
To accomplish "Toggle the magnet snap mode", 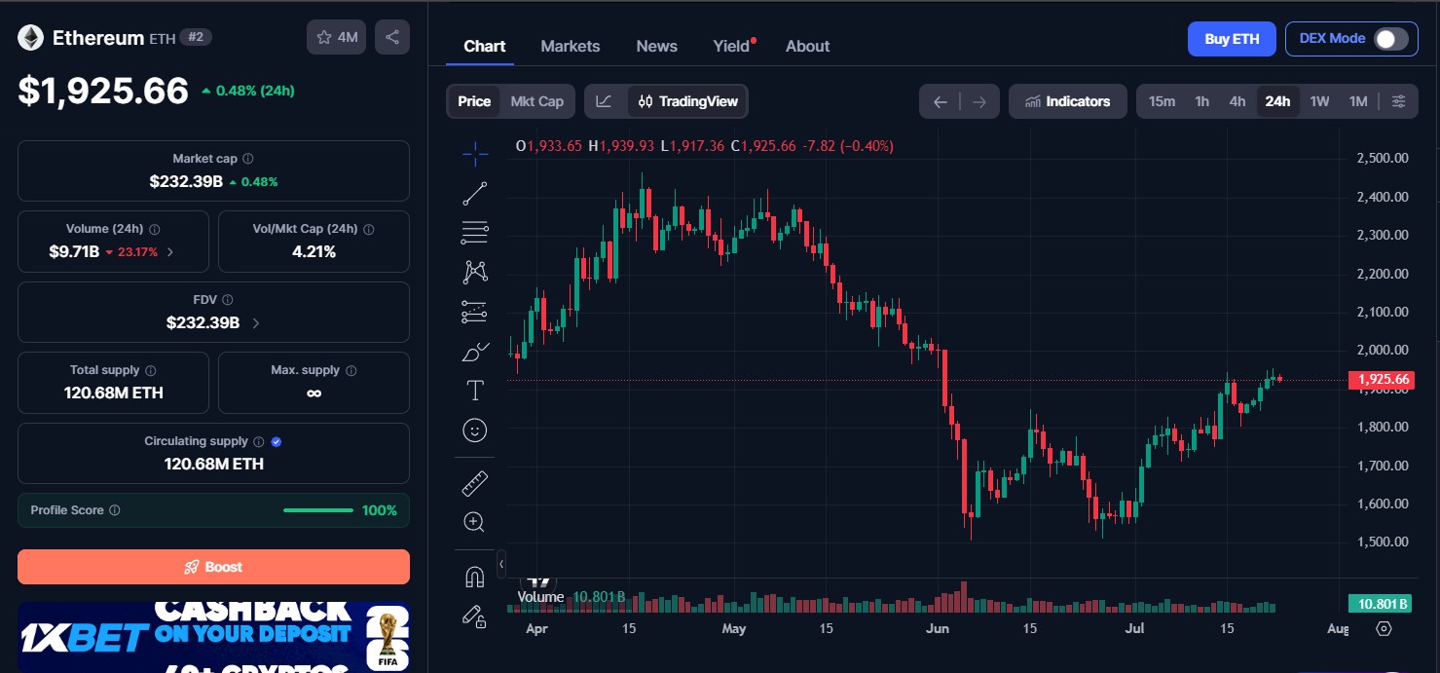I will tap(475, 577).
